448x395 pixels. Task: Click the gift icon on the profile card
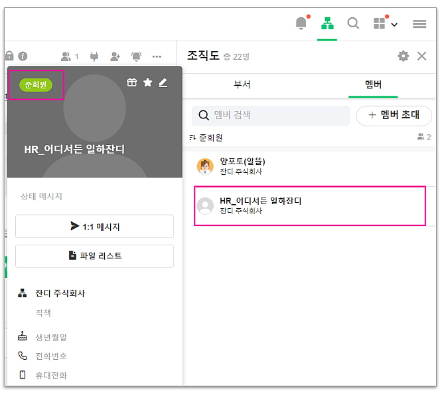point(132,82)
